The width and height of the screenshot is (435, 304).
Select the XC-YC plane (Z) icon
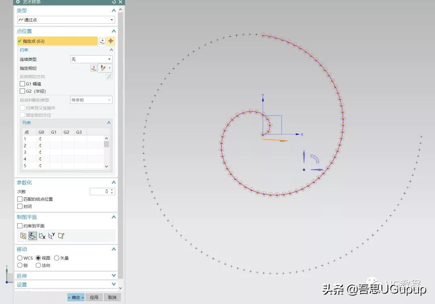(x=33, y=236)
